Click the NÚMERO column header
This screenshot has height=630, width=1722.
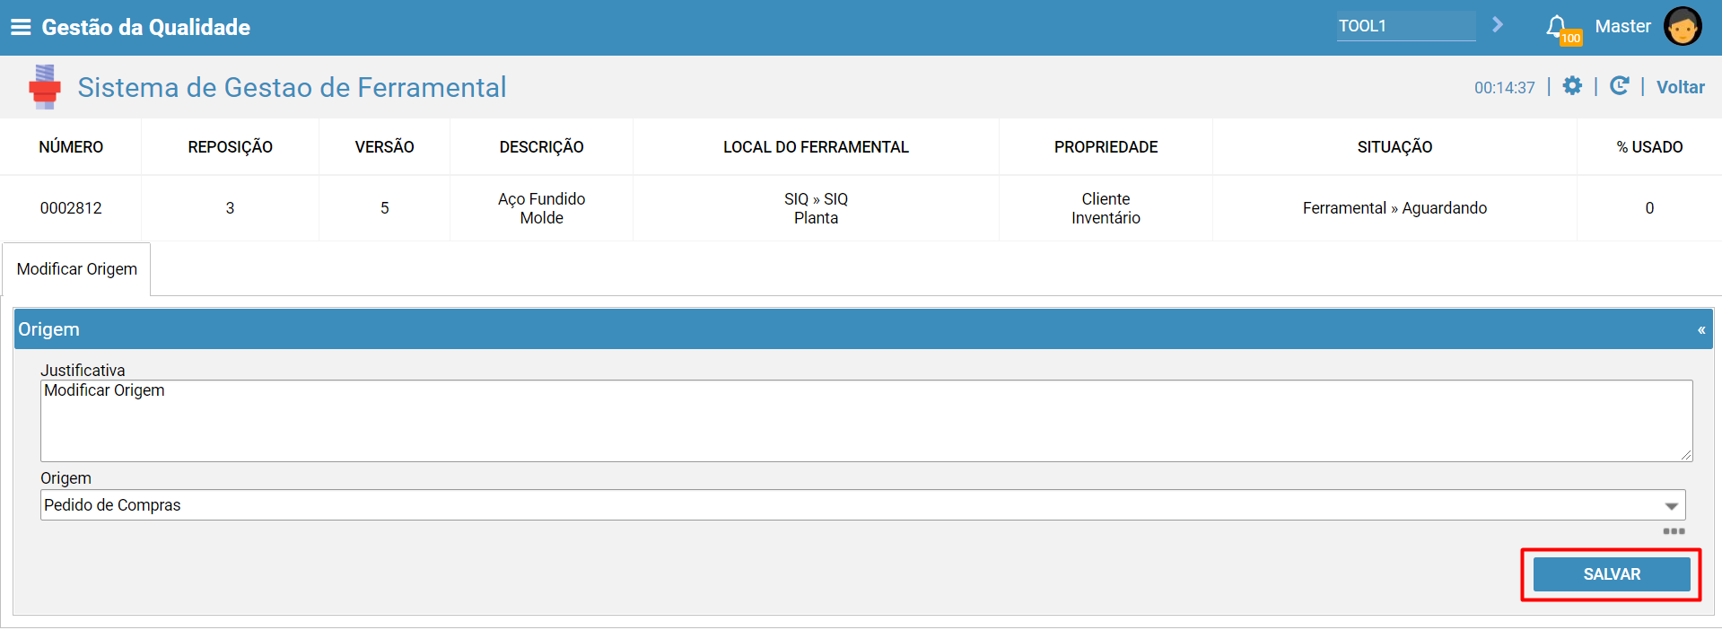[71, 147]
